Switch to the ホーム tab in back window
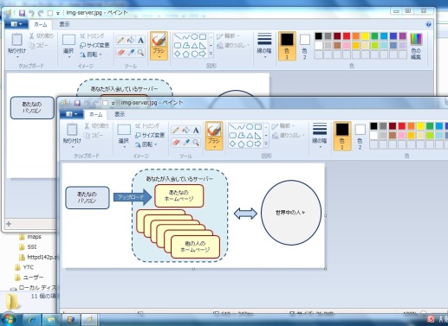448x326 pixels. 41,24
